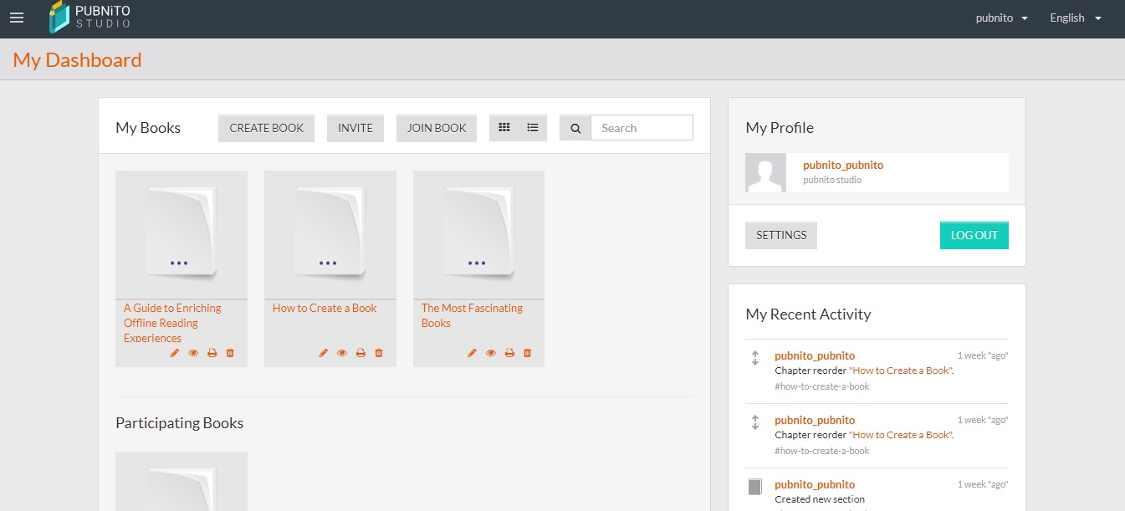1125x511 pixels.
Task: Click the LOG OUT button
Action: 974,235
